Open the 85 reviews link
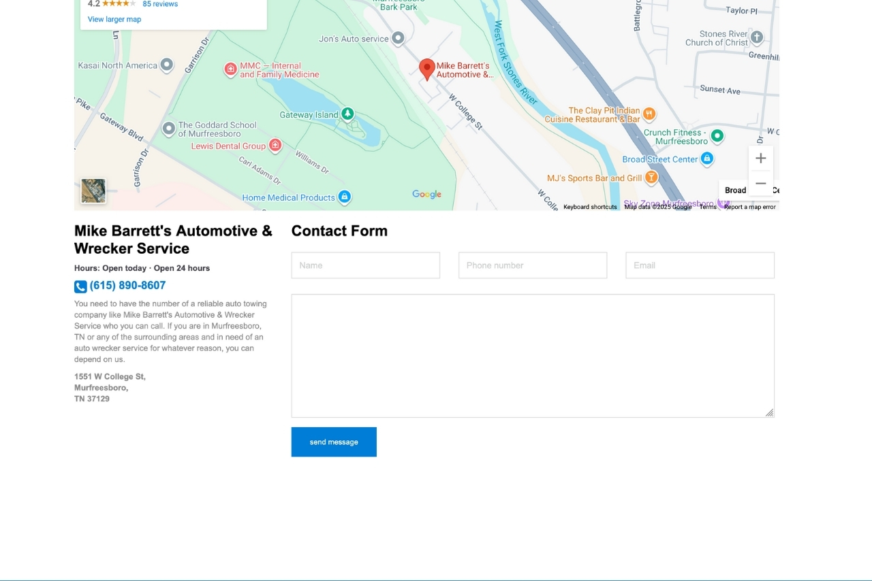This screenshot has width=872, height=581. pos(160,4)
